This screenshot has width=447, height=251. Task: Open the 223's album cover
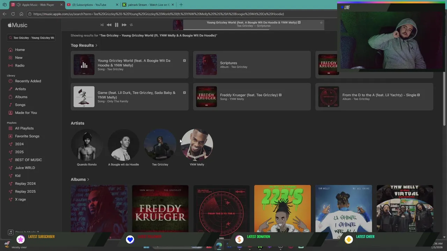tap(283, 208)
